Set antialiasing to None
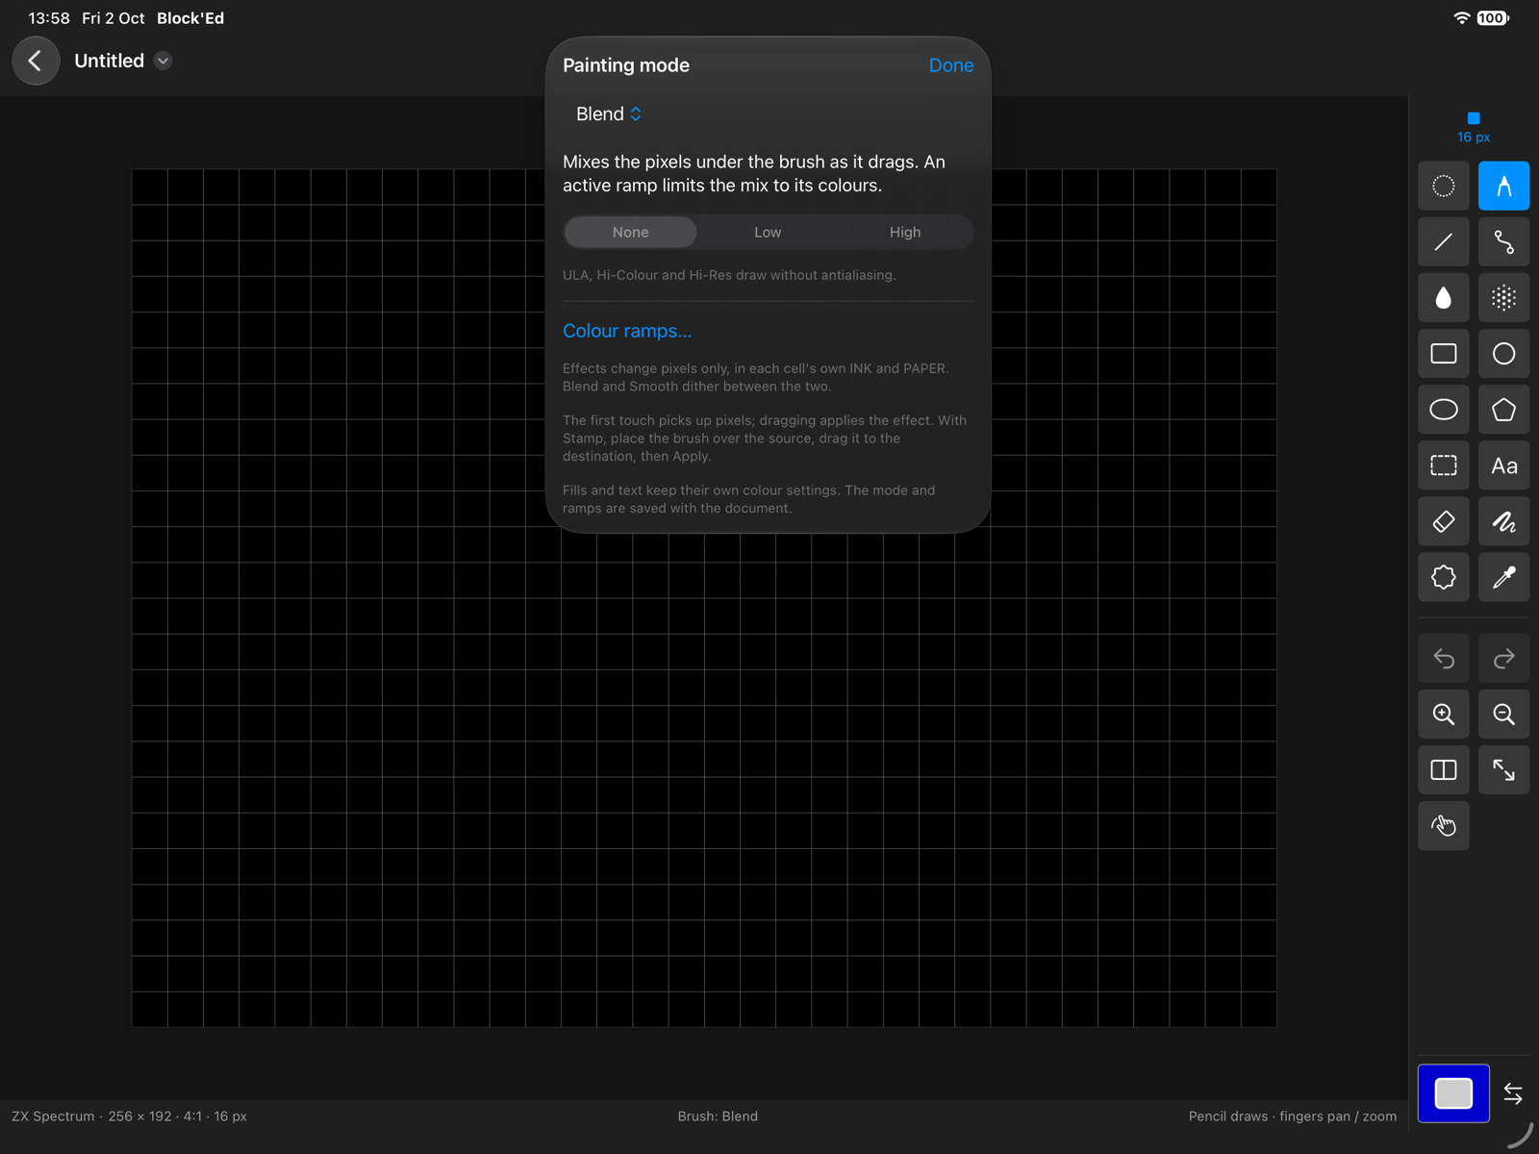Screen dimensions: 1539x1154 click(630, 232)
